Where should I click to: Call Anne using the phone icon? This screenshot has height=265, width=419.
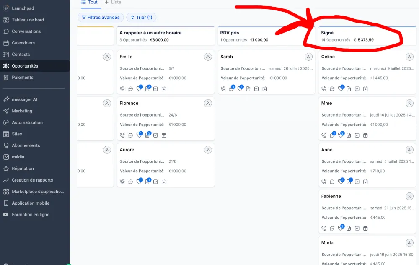(x=324, y=182)
